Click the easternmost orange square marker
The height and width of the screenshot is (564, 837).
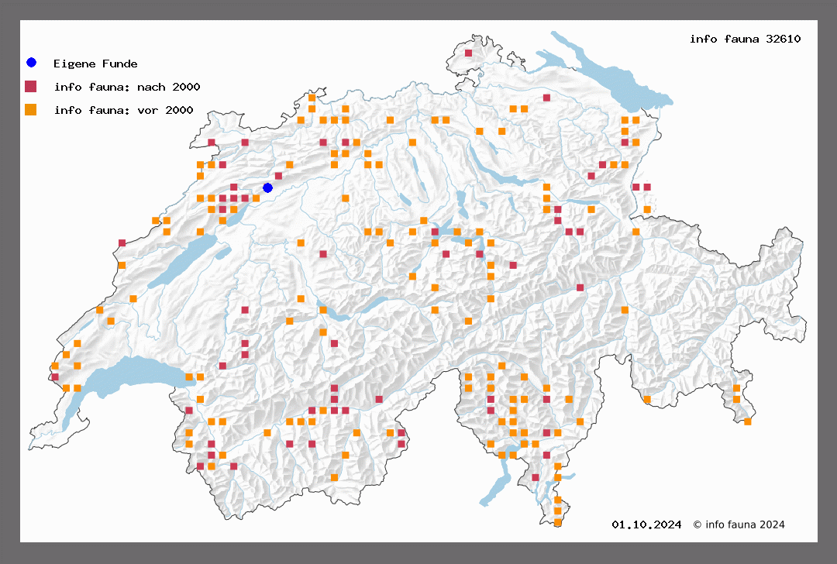(747, 421)
